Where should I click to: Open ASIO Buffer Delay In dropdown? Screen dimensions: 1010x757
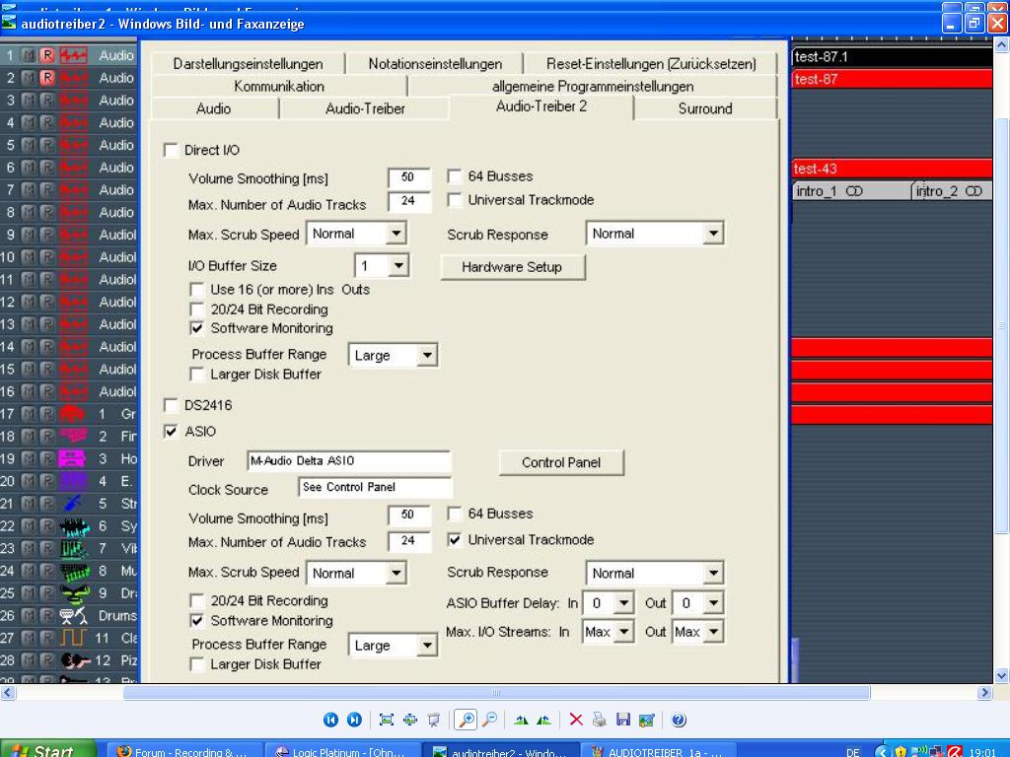click(623, 603)
